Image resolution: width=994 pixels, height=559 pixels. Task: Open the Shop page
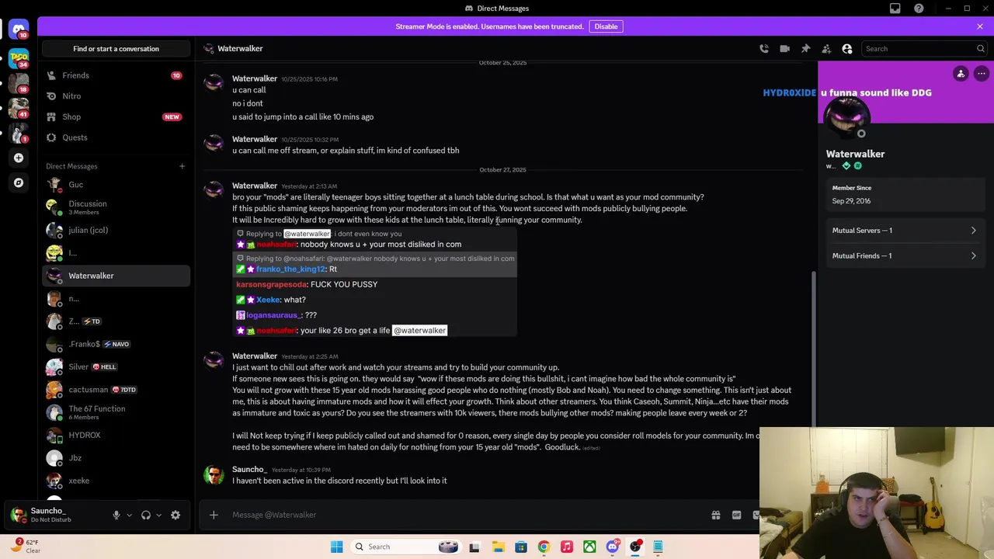click(116, 116)
